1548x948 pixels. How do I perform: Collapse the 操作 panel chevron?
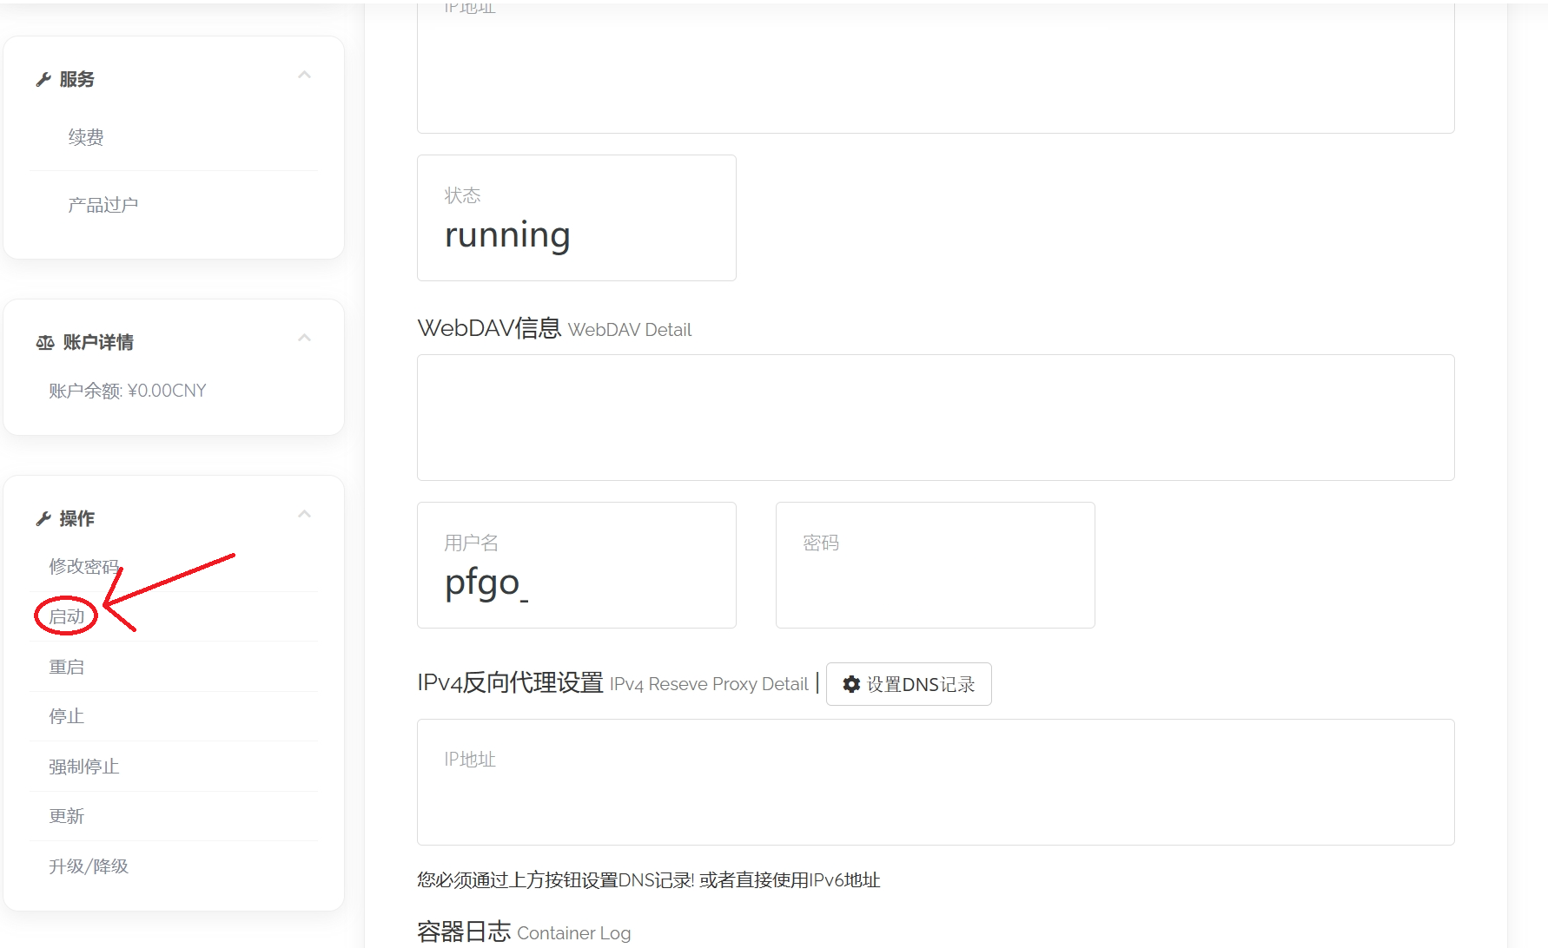coord(304,515)
